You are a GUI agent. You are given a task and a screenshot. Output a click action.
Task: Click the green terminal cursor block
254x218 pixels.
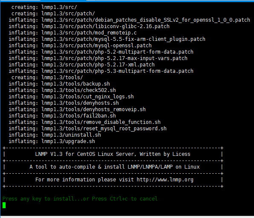pyautogui.click(x=4, y=205)
